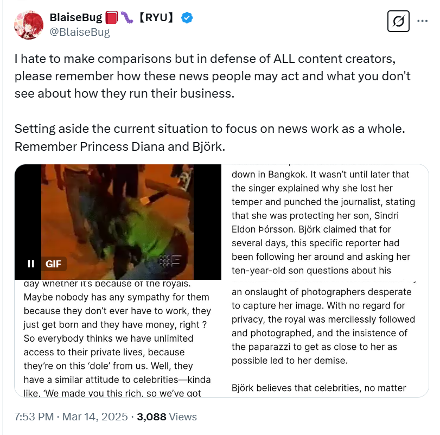The height and width of the screenshot is (435, 440).
Task: Click the 7:53 PM timestamp link
Action: [x=34, y=417]
